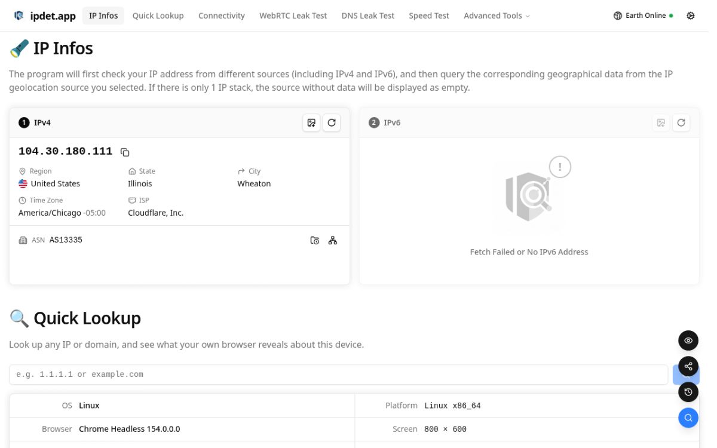The height and width of the screenshot is (448, 717).
Task: Focus the Quick Lookup input field
Action: click(338, 375)
